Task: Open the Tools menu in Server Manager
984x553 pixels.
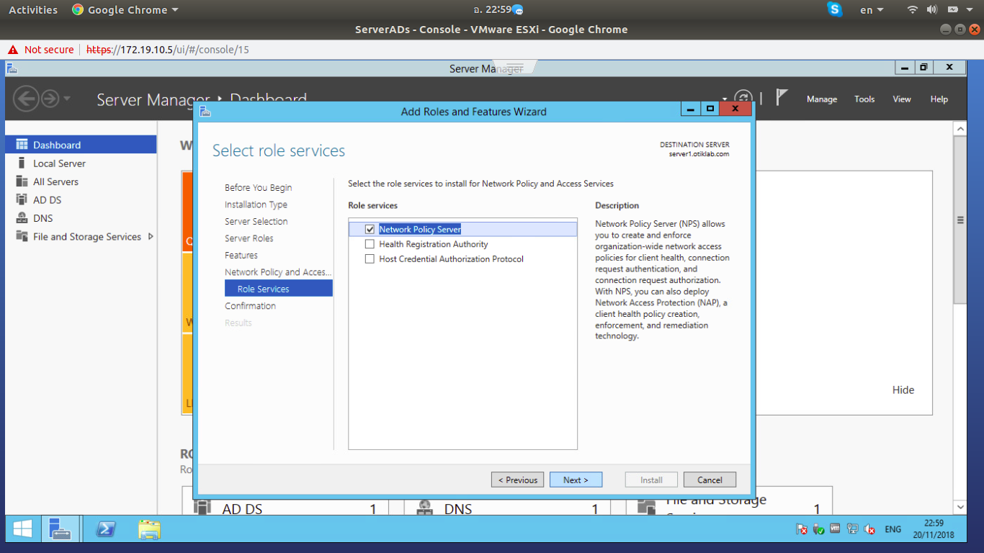Action: pyautogui.click(x=864, y=99)
